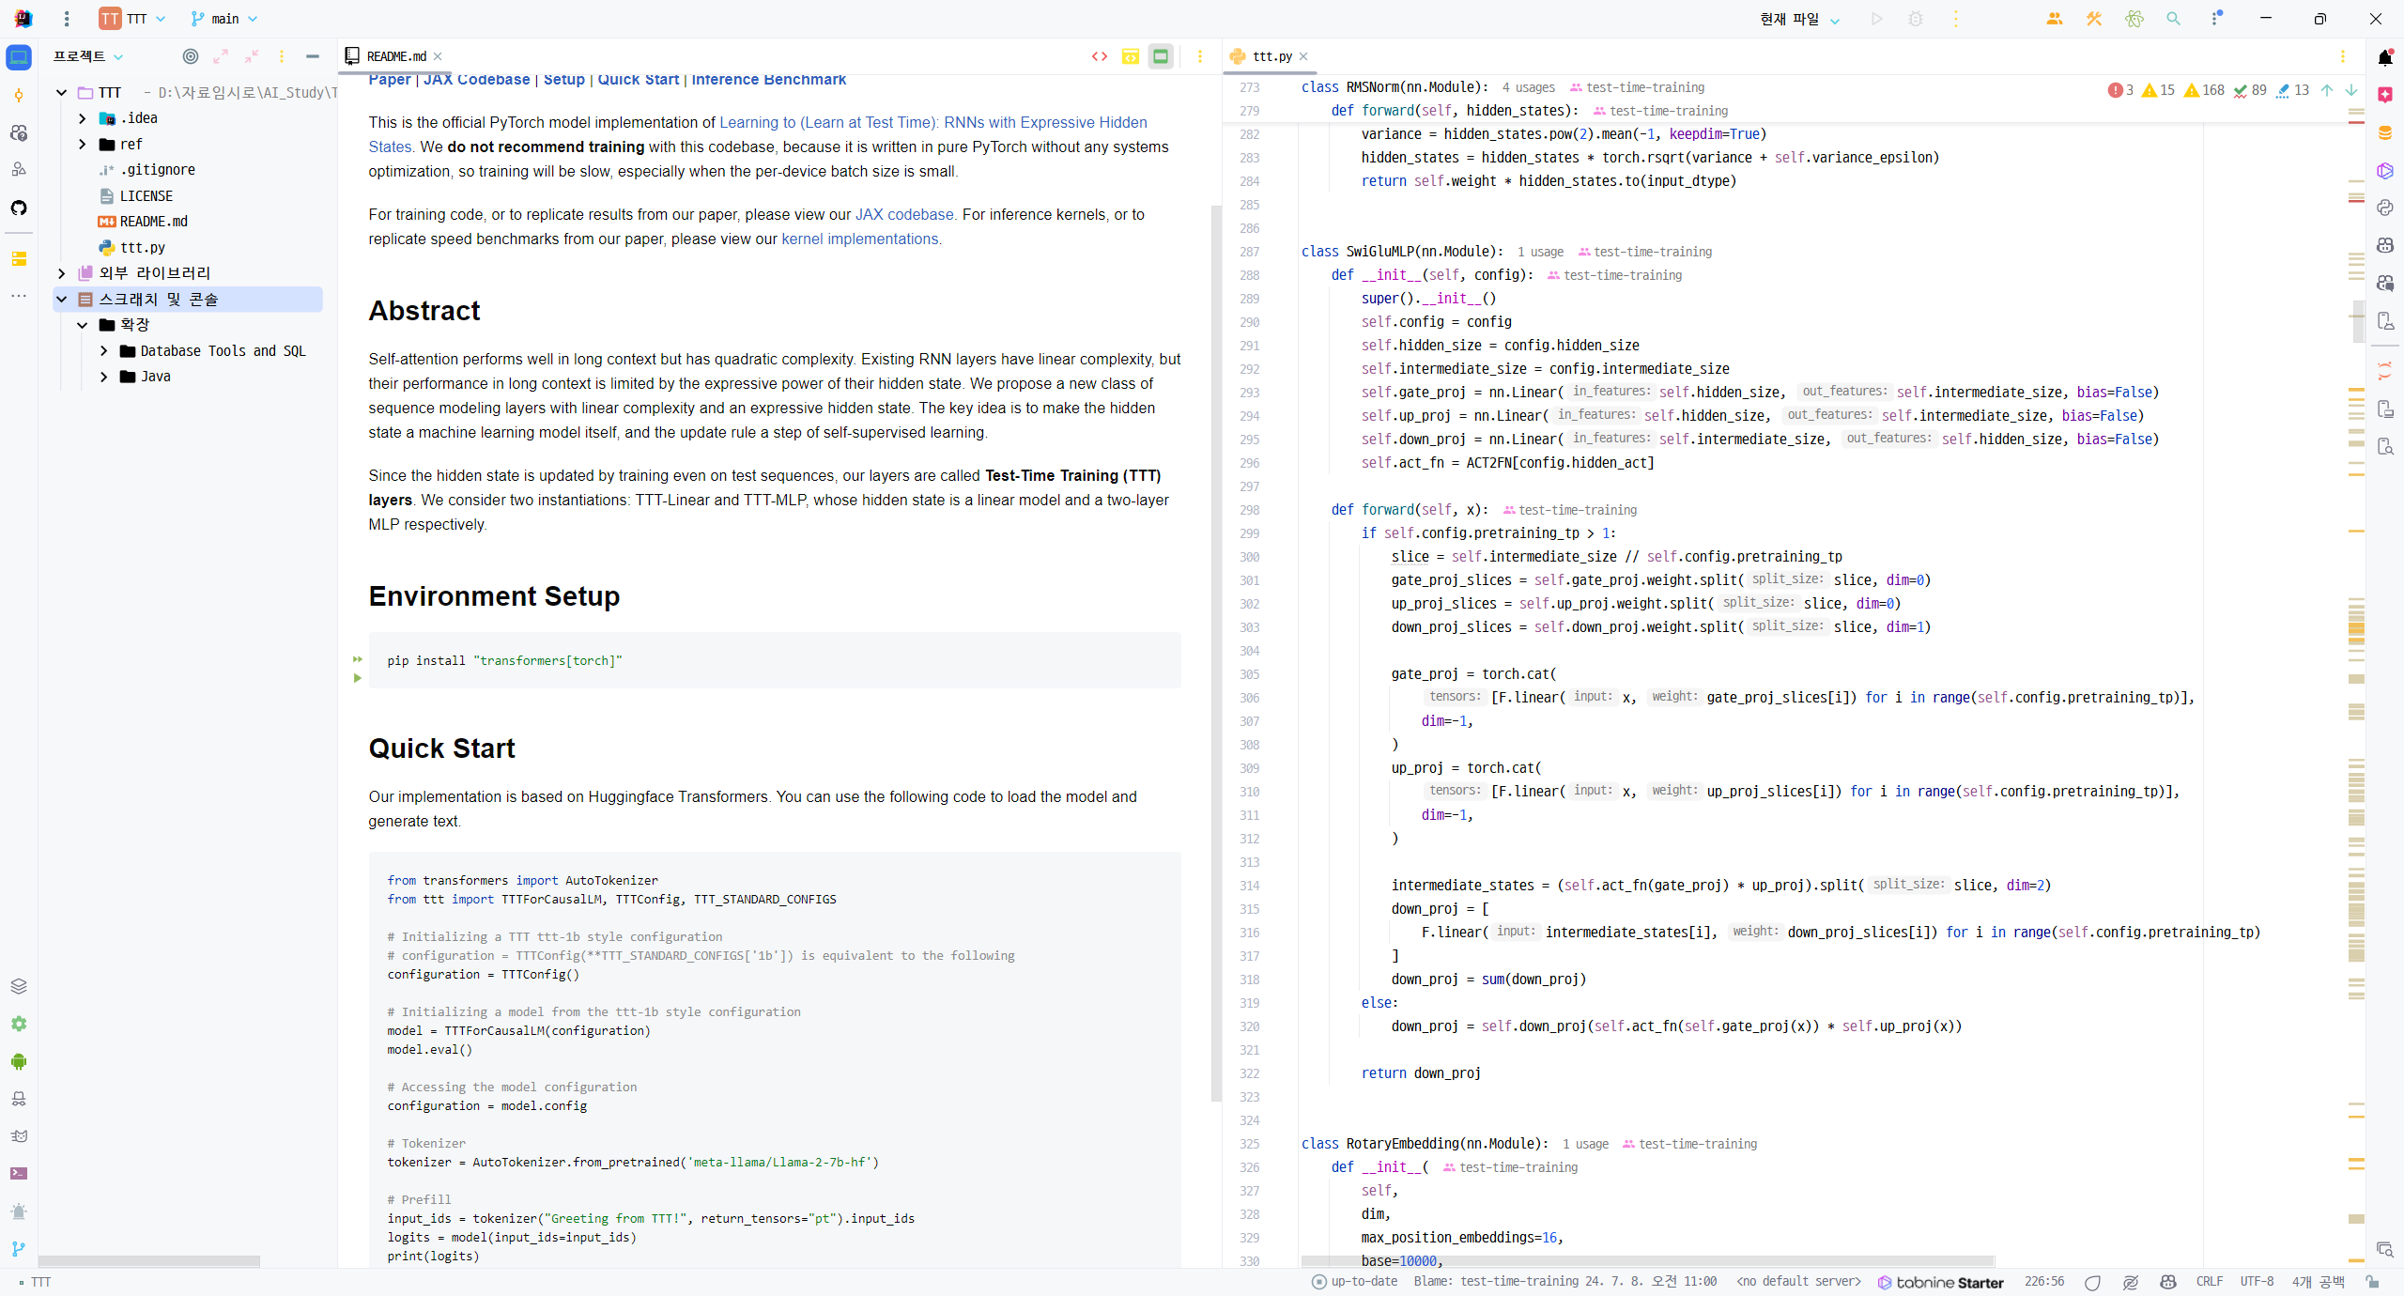This screenshot has width=2404, height=1296.
Task: Open README.md editor options three dots
Action: (x=1199, y=56)
